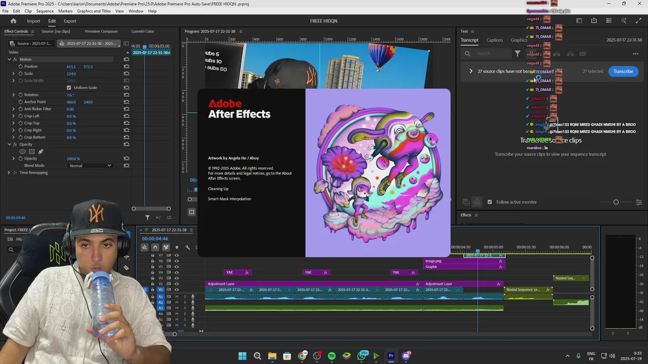Expand the Crop Top property
648x364 pixels.
(14, 123)
